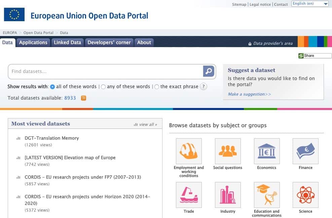Click the '(12601 views)' text

[x=38, y=145]
